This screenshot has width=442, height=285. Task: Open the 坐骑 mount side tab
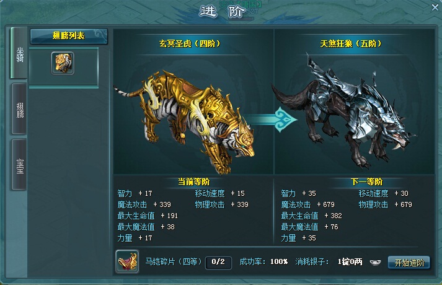(x=20, y=53)
